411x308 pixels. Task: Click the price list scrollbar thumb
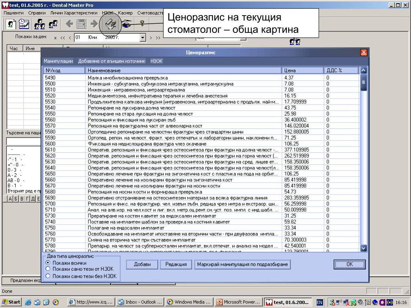[363, 82]
